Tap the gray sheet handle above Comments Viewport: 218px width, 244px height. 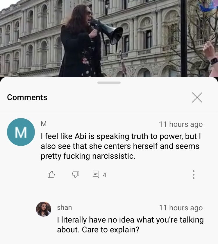(x=109, y=83)
